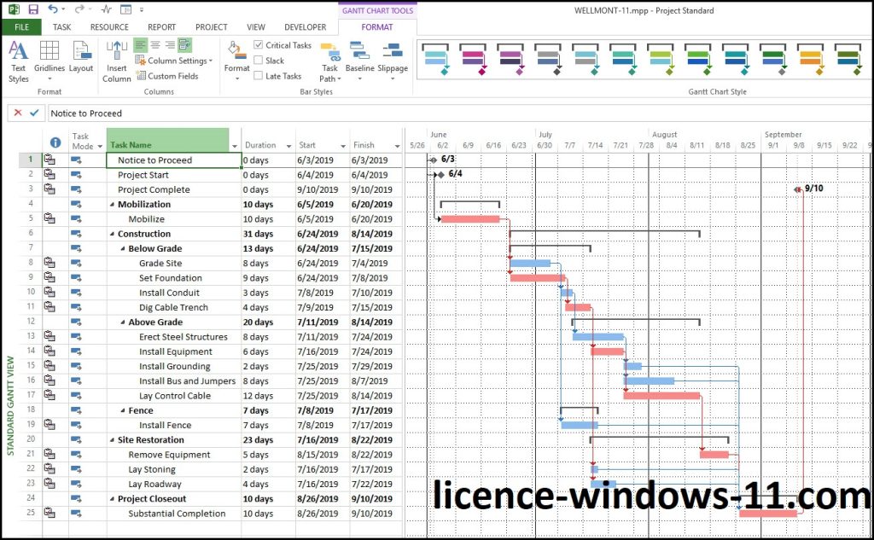This screenshot has height=540, width=874.
Task: Click the Gridlines icon
Action: click(x=50, y=60)
